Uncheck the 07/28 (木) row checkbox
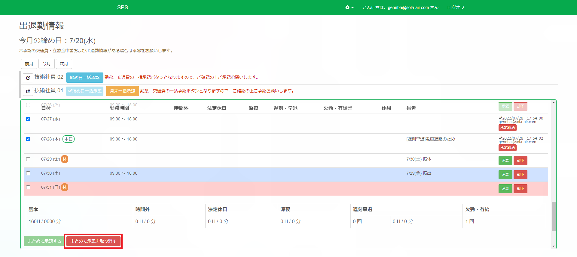Screen dimensions: 577x257 tap(28, 139)
